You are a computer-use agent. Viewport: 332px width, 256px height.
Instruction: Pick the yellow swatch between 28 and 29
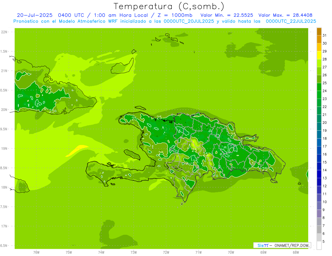[319, 55]
